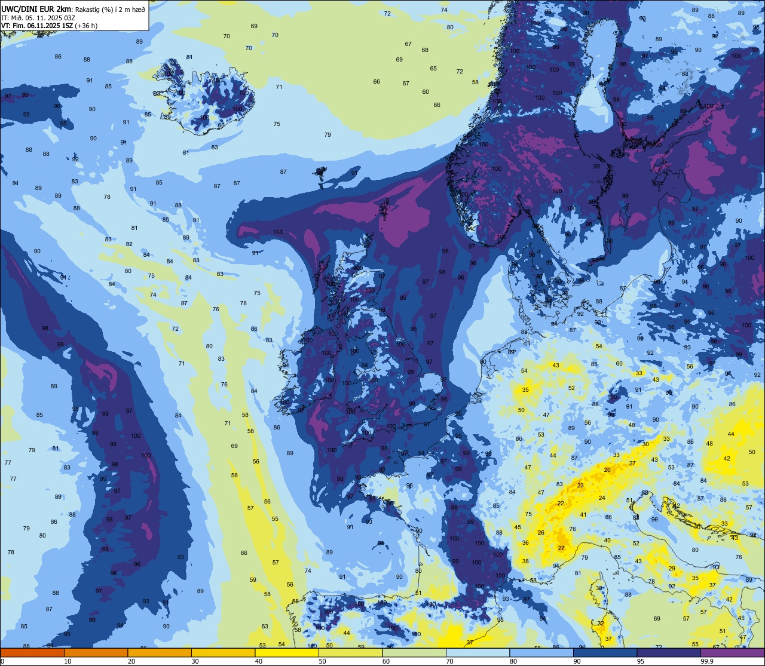
Task: Click the '23' humidity value over the Alps
Action: click(x=580, y=486)
